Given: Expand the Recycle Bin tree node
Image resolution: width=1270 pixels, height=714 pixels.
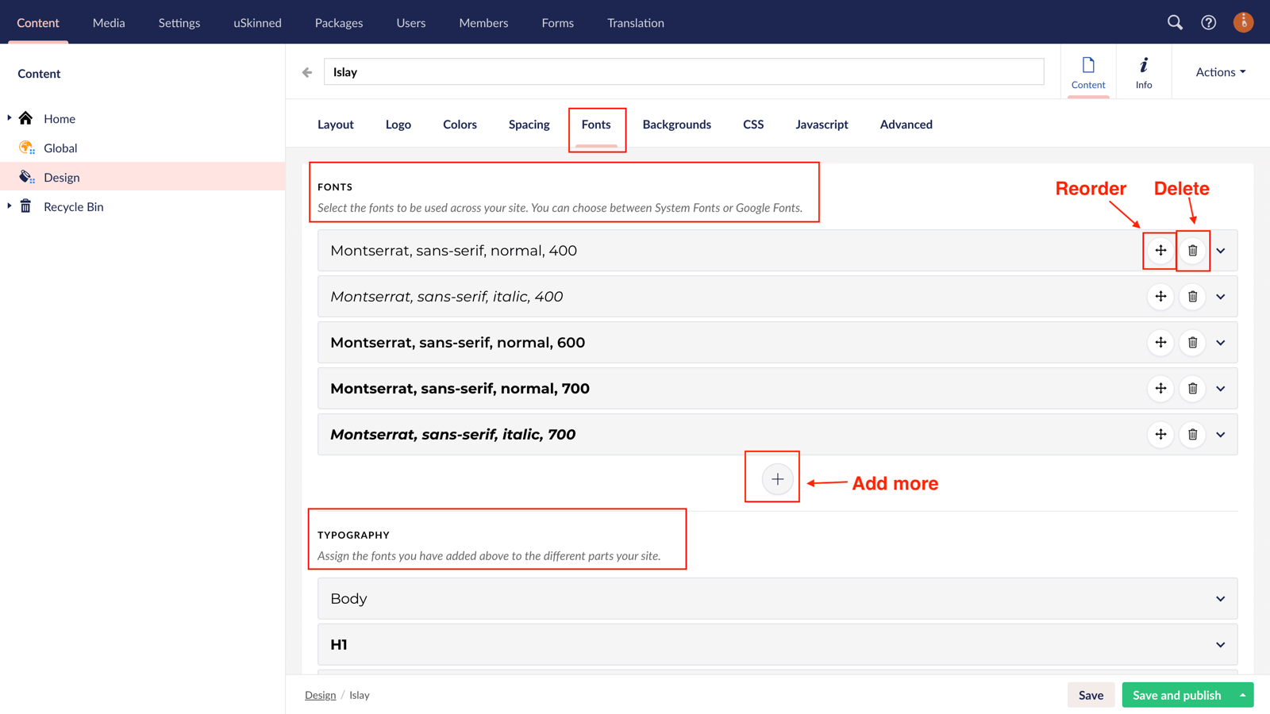Looking at the screenshot, I should 8,206.
